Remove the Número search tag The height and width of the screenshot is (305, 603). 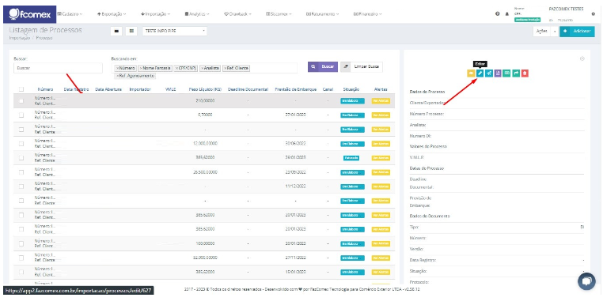pos(117,69)
